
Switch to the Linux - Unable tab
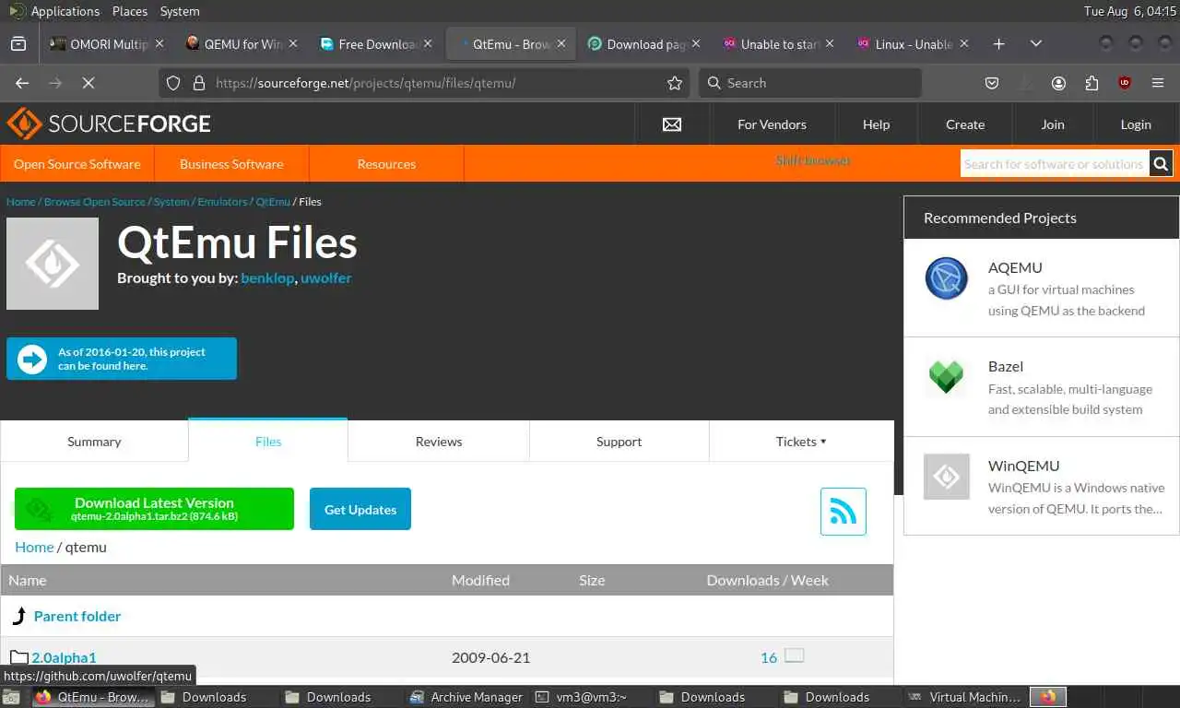tap(914, 43)
